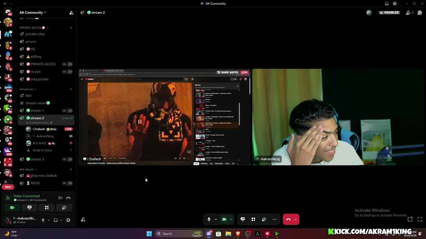Image resolution: width=426 pixels, height=239 pixels.
Task: Start an Activity from the left voice panel
Action: click(x=47, y=207)
